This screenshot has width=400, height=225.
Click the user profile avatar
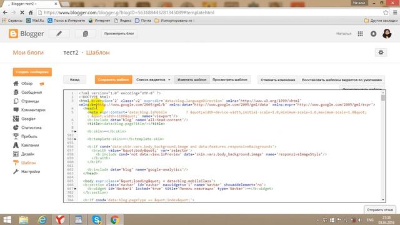point(387,34)
